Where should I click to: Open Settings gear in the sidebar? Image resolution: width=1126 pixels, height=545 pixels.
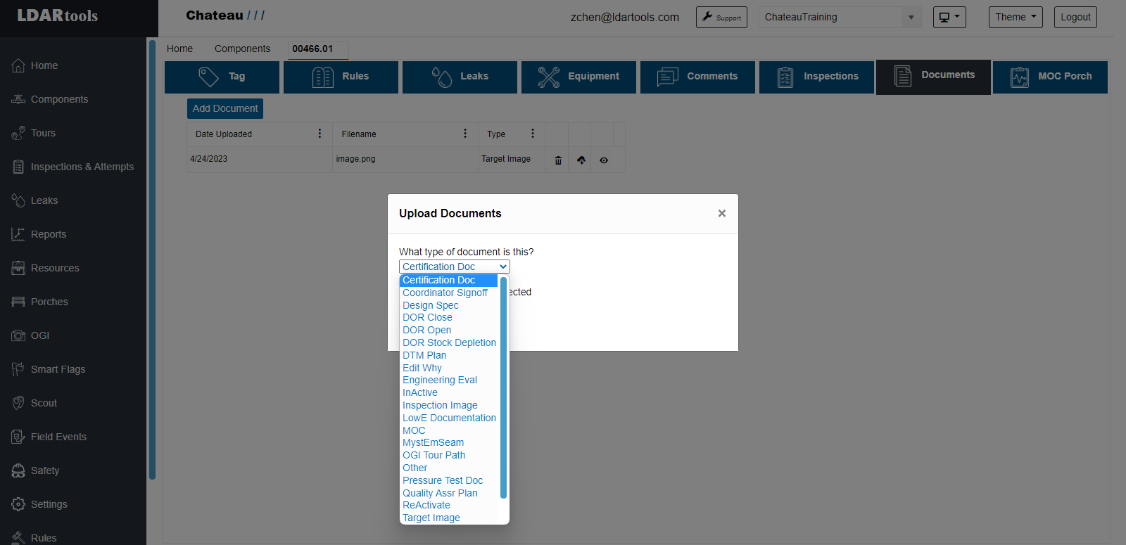pyautogui.click(x=39, y=504)
